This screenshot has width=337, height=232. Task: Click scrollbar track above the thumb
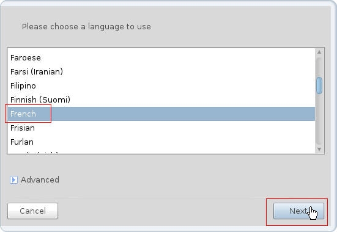coord(319,67)
